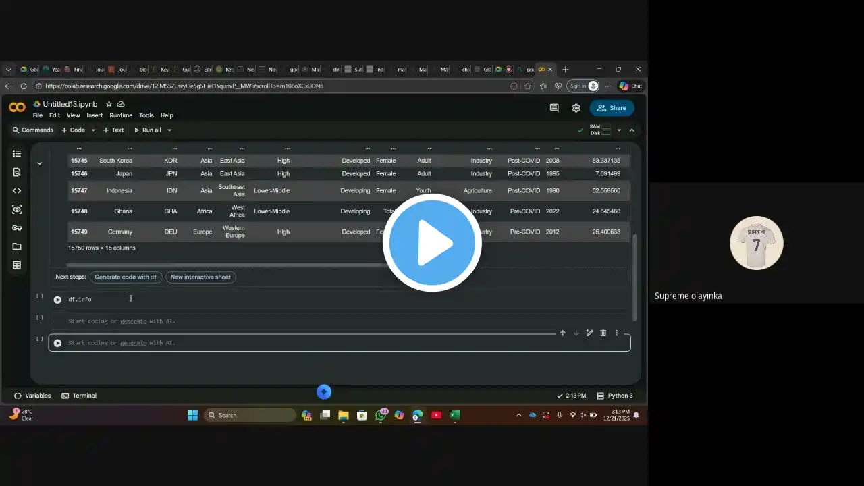Star the Untitled13.ipynb notebook

(x=109, y=104)
